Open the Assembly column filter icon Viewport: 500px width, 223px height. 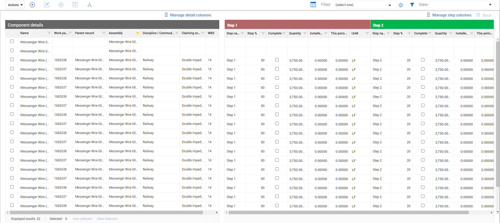coord(137,33)
